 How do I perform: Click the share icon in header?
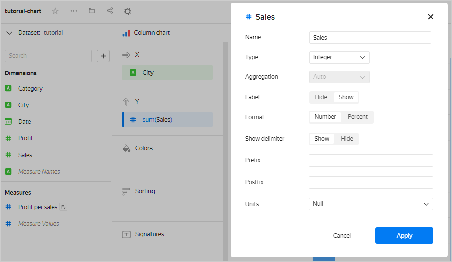110,11
